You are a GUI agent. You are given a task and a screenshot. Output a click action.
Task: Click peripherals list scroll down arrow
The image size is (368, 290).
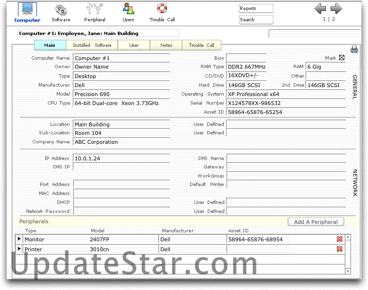[x=348, y=271]
